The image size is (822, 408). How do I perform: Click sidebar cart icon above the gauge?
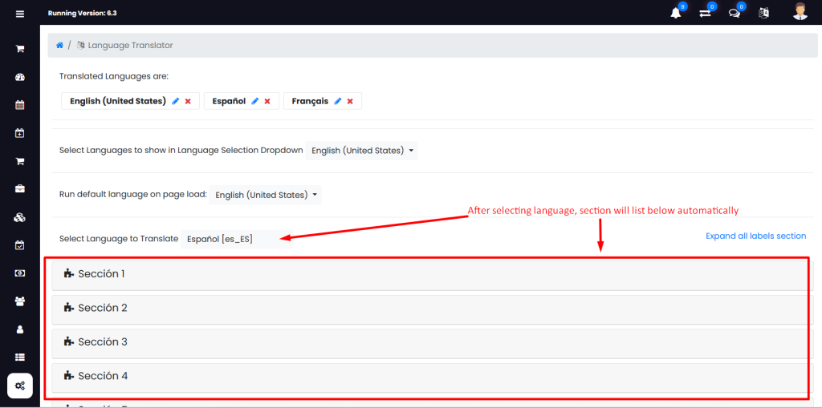[x=20, y=49]
